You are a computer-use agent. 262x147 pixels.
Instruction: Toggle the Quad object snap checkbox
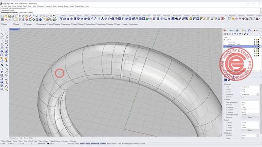pos(44,141)
